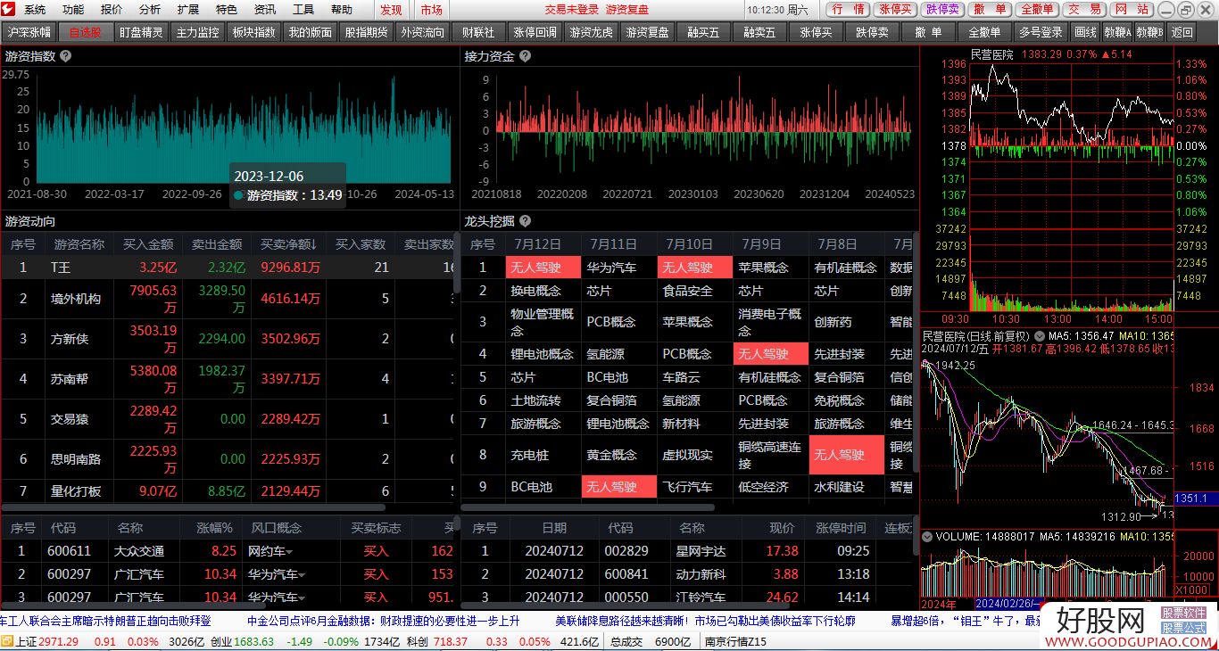Click the 交易未登录 status link

tap(572, 10)
